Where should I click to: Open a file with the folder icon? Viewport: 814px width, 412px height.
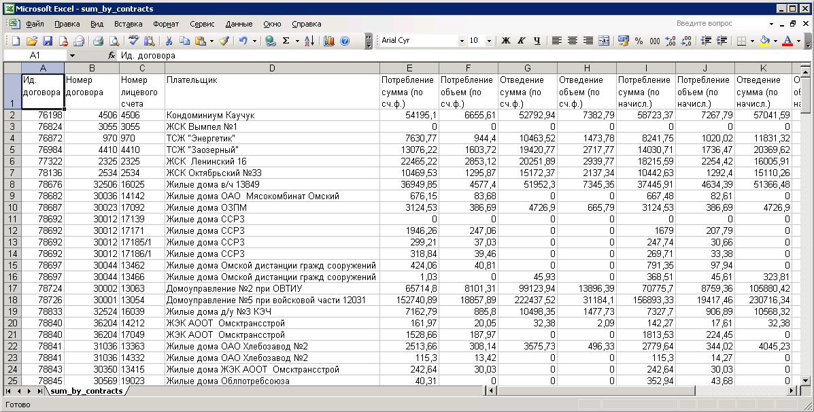coord(32,41)
